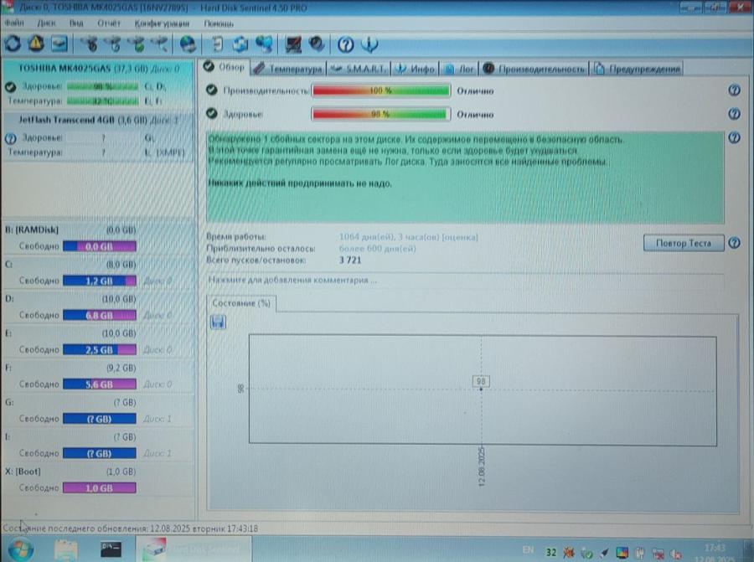This screenshot has width=754, height=562.
Task: Click help icon beside Здоровье bar
Action: [x=734, y=114]
